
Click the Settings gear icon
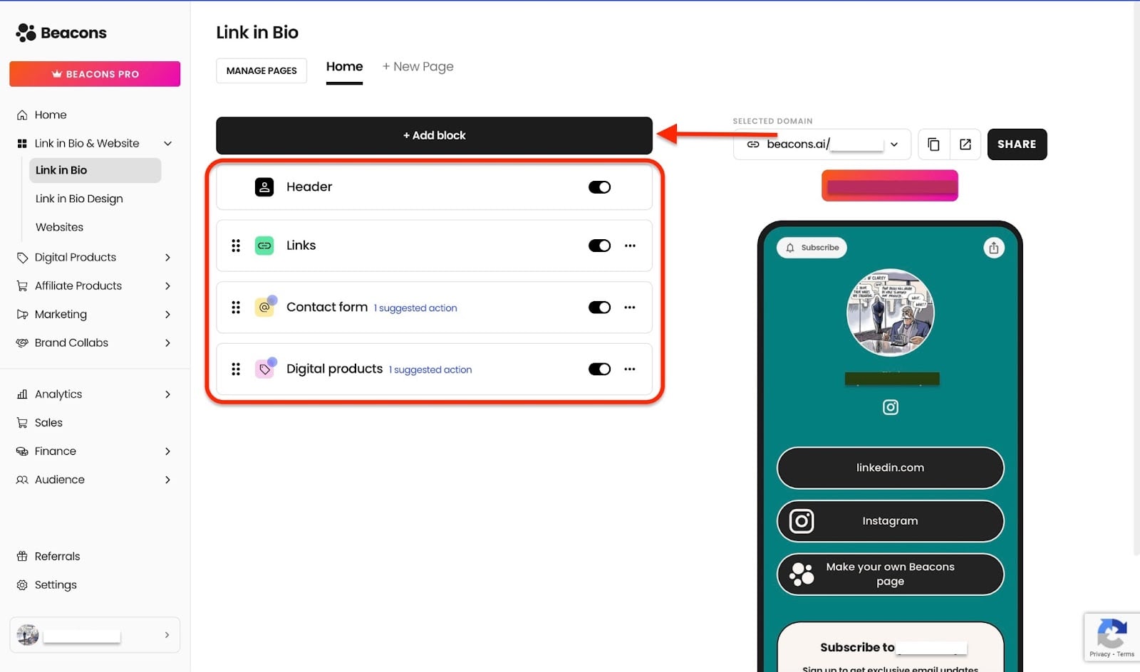coord(22,585)
